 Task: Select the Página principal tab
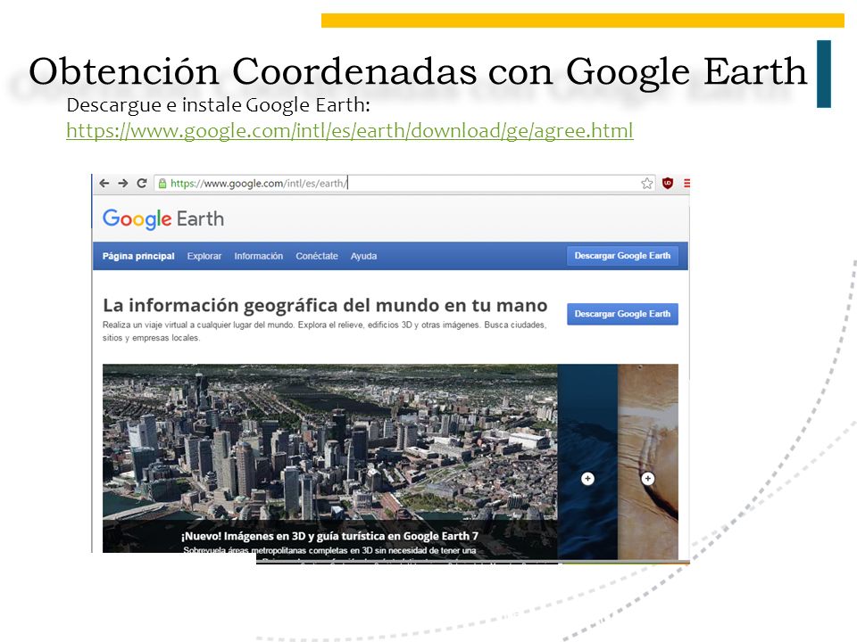coord(138,256)
